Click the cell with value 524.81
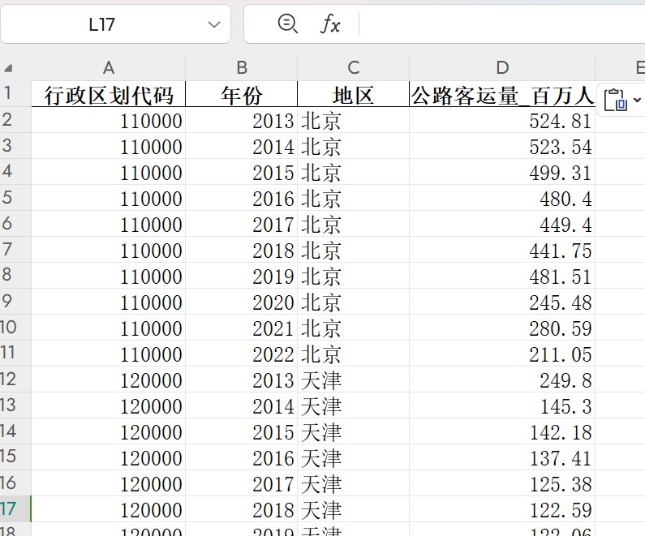Image resolution: width=645 pixels, height=536 pixels. coord(502,120)
